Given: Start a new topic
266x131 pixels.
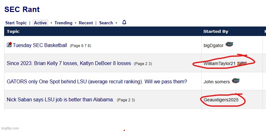Looking at the screenshot, I should [16, 23].
